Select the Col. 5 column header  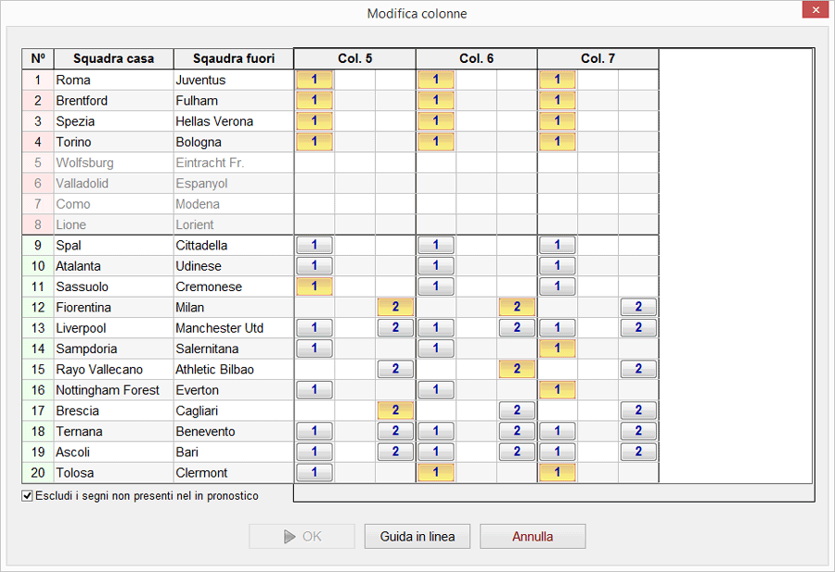[x=354, y=58]
